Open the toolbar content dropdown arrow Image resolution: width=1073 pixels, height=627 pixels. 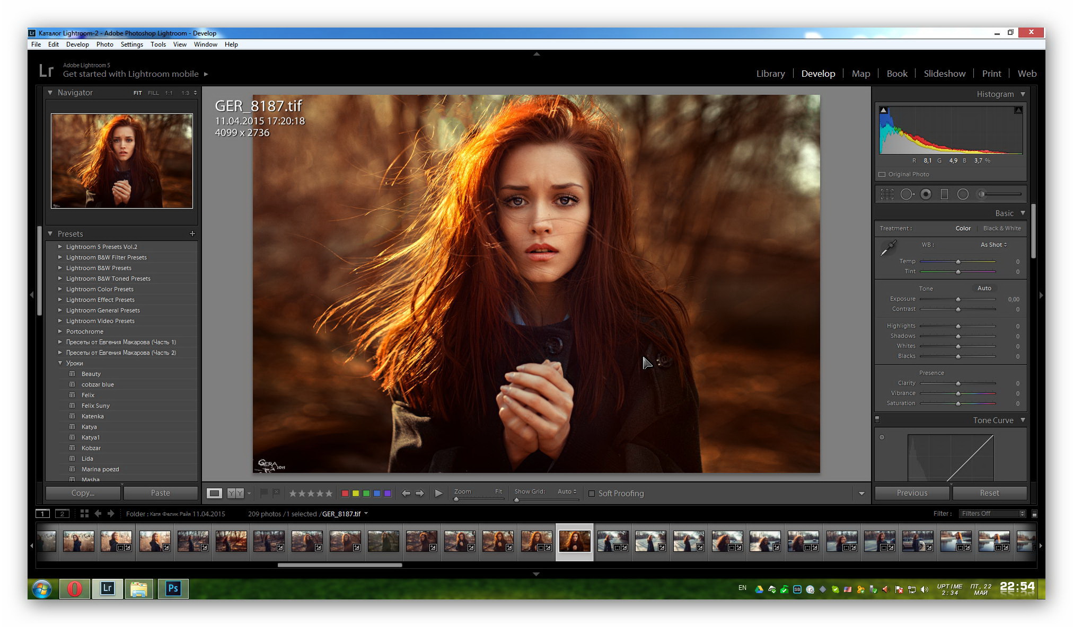point(861,494)
